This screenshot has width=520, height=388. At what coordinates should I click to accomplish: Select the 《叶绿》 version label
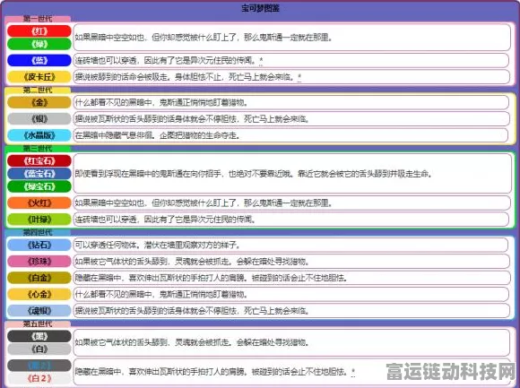click(x=39, y=219)
